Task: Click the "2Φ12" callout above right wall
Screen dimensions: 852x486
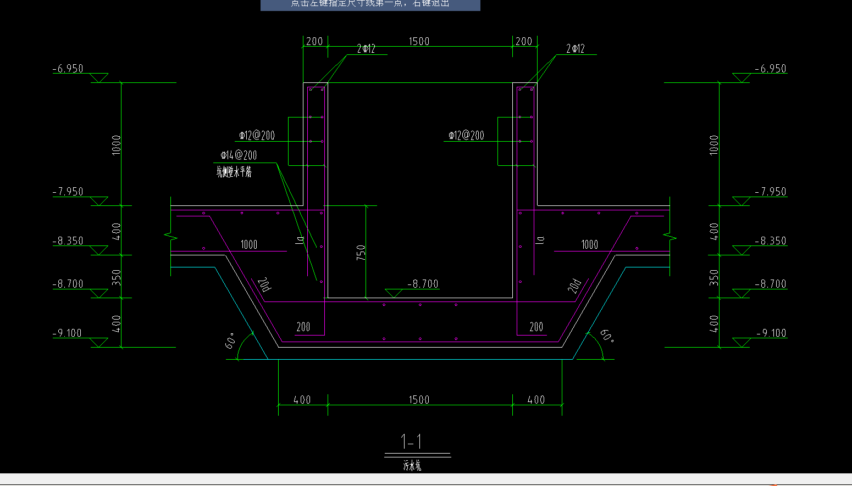Action: pos(576,49)
